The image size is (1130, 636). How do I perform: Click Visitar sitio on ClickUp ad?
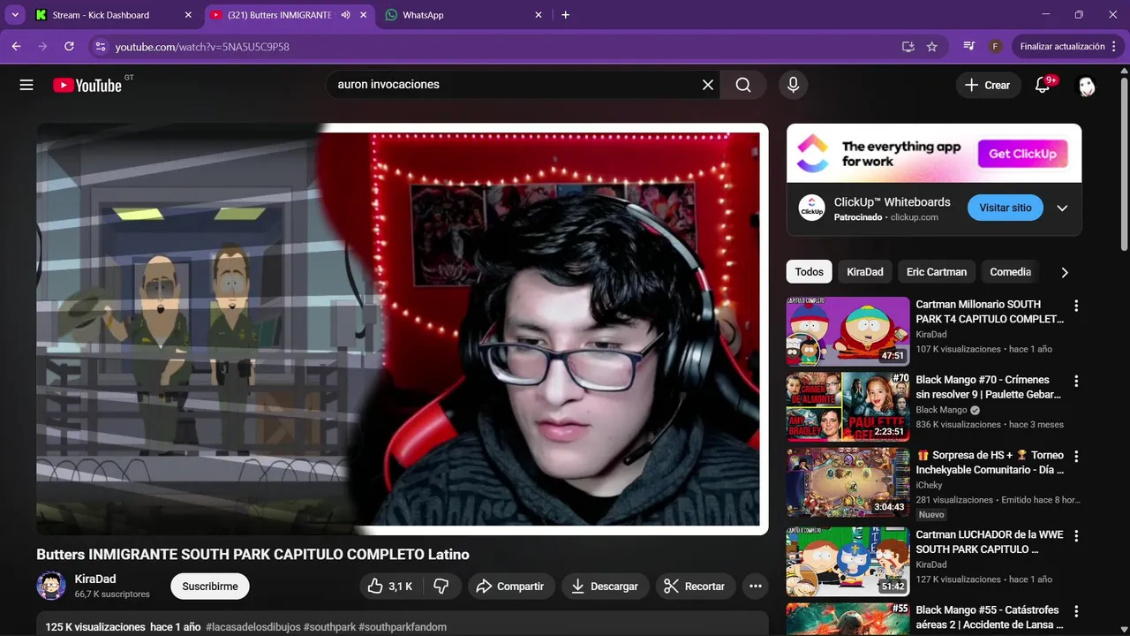click(1006, 208)
